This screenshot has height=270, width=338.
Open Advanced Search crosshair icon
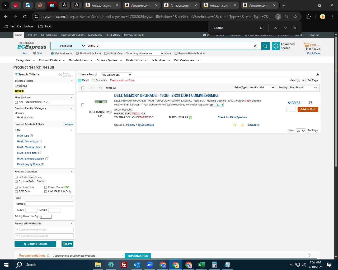pos(276,46)
